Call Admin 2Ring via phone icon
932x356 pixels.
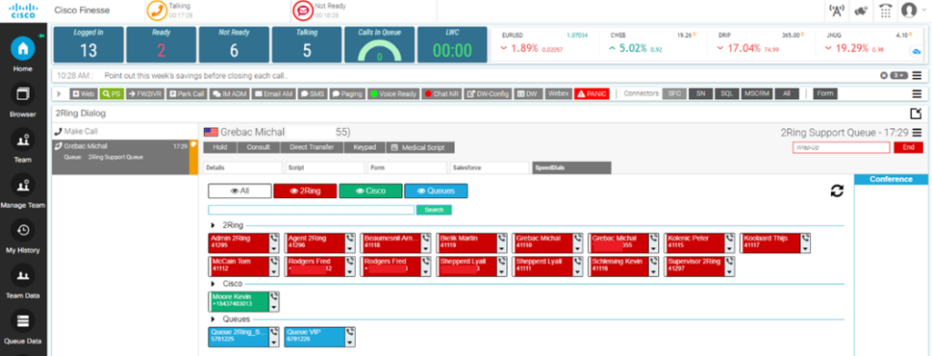click(274, 239)
